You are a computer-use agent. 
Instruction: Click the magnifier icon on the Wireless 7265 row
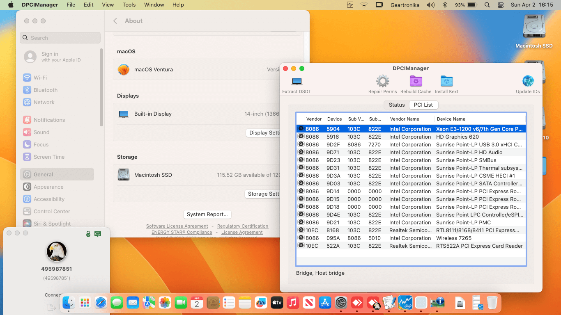tap(301, 238)
